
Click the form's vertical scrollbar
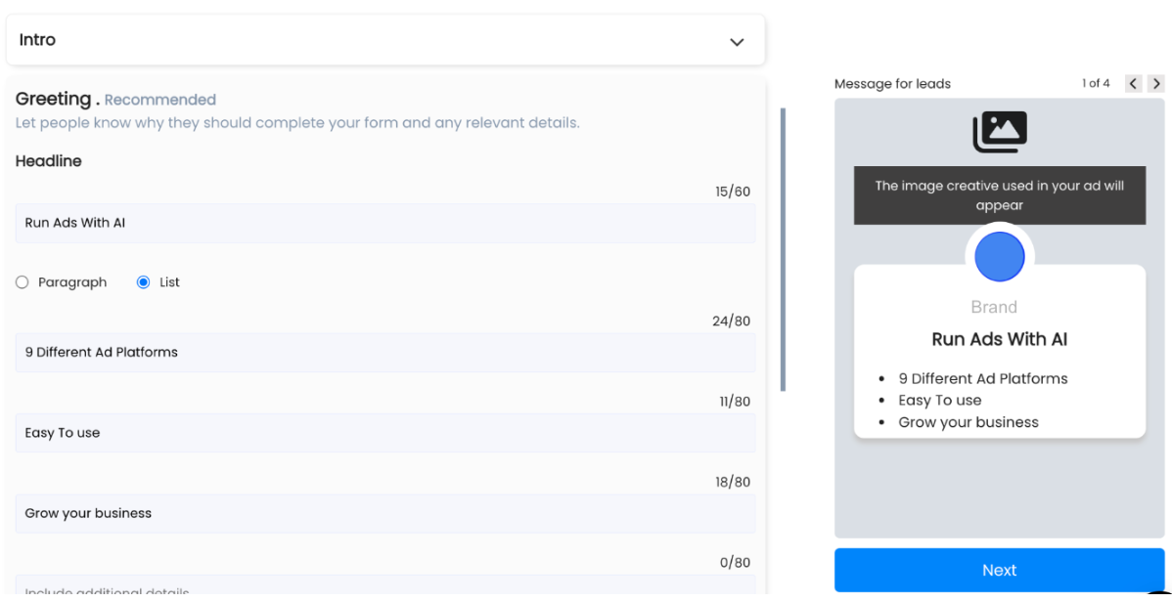[783, 249]
